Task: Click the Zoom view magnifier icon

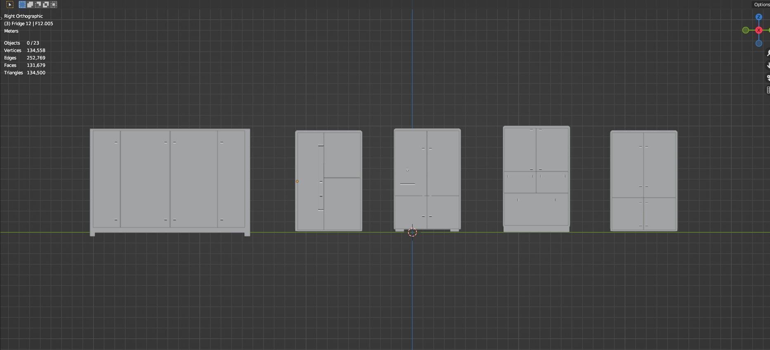Action: click(768, 53)
